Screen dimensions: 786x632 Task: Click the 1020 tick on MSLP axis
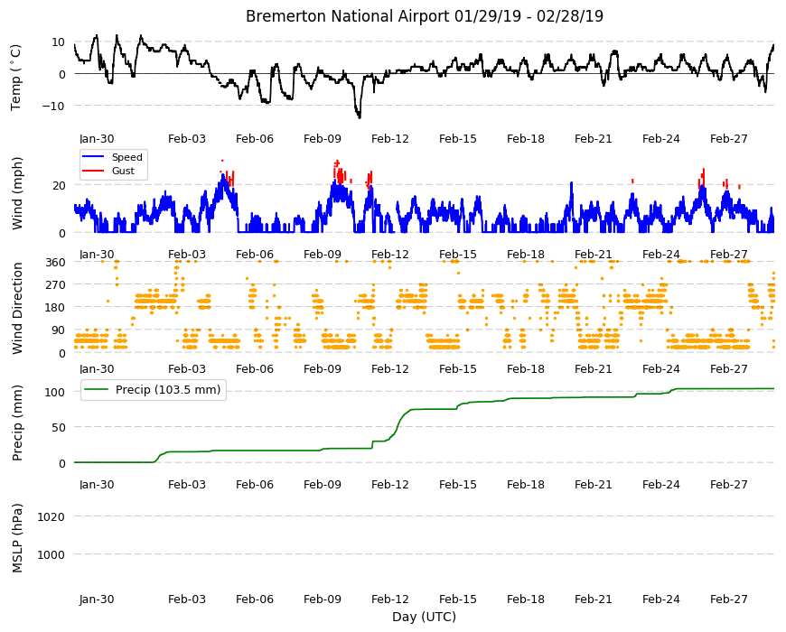[x=51, y=516]
